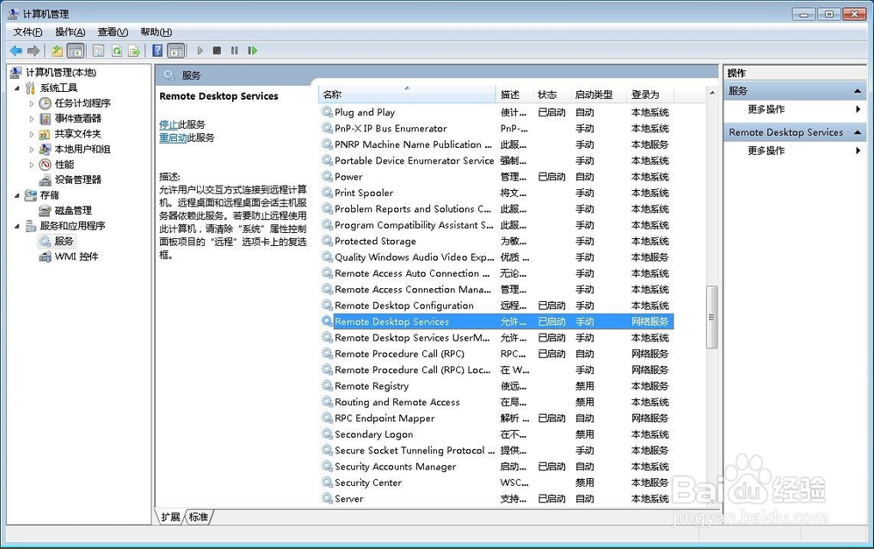Select the Remote Desktop Configuration row
This screenshot has width=874, height=549.
click(x=496, y=306)
